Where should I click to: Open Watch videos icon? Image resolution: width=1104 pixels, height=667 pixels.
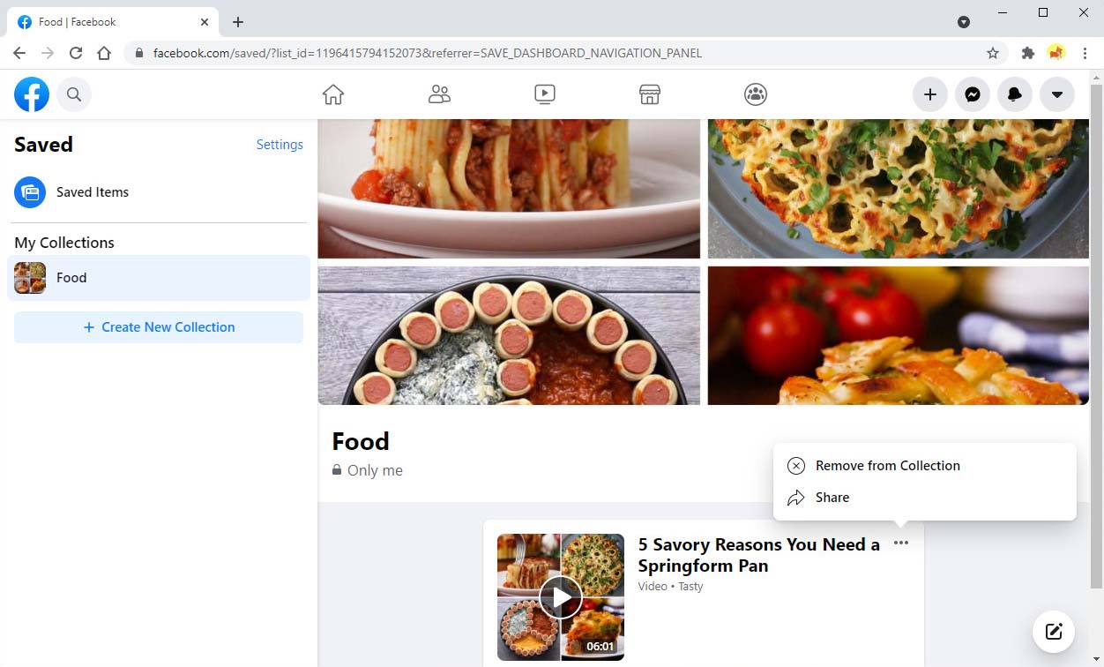(x=544, y=94)
